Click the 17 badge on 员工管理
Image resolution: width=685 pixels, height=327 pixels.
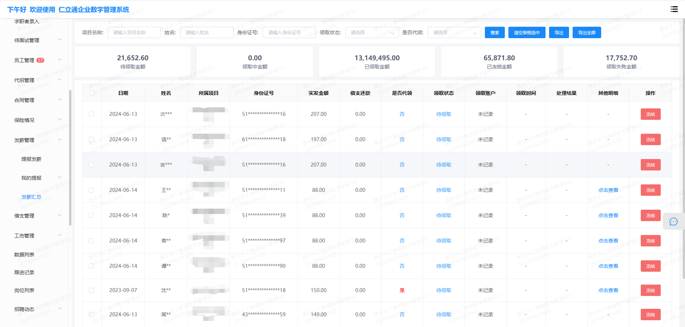pyautogui.click(x=40, y=60)
